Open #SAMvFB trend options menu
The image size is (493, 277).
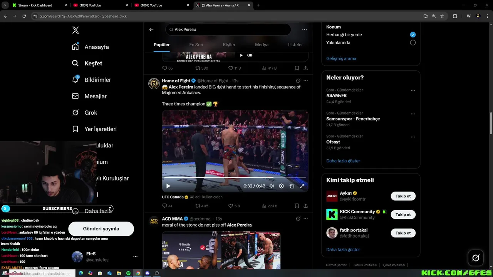pyautogui.click(x=413, y=91)
